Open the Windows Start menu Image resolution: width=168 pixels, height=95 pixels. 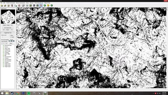[x=2, y=93]
